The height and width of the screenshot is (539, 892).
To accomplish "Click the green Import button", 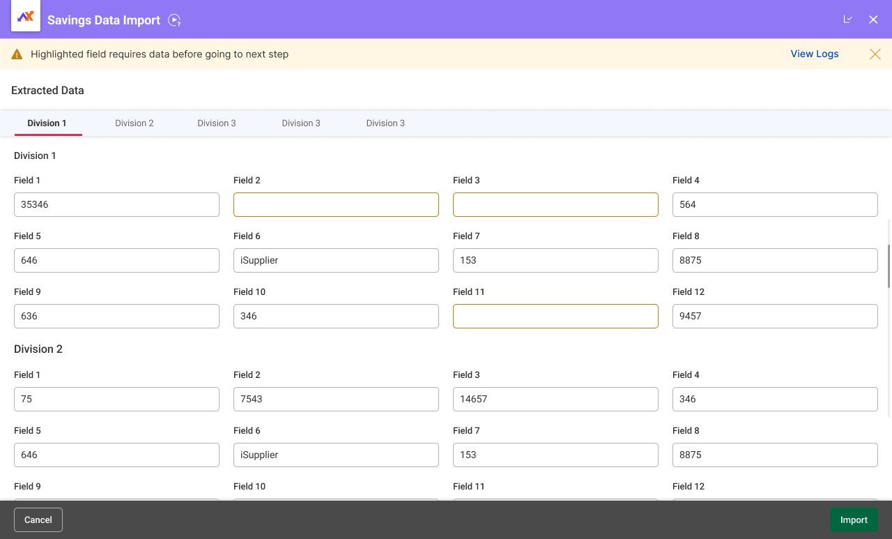I will pyautogui.click(x=854, y=519).
